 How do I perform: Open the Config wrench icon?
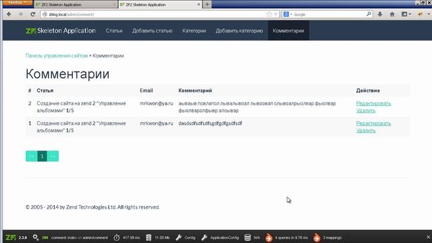click(178, 238)
